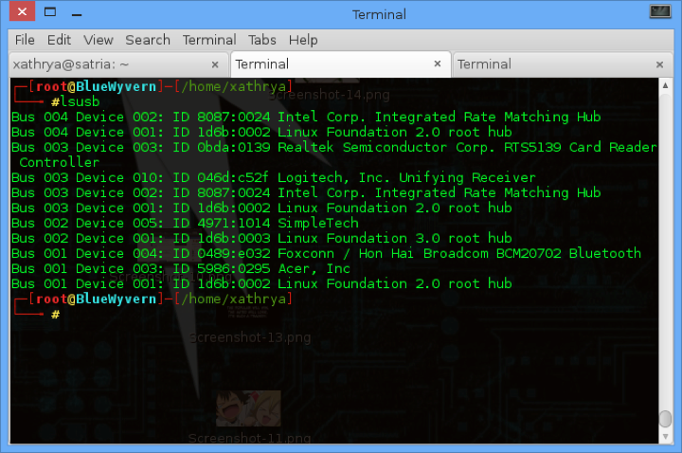Screen dimensions: 682x453
Task: Open the File menu
Action: [x=25, y=40]
